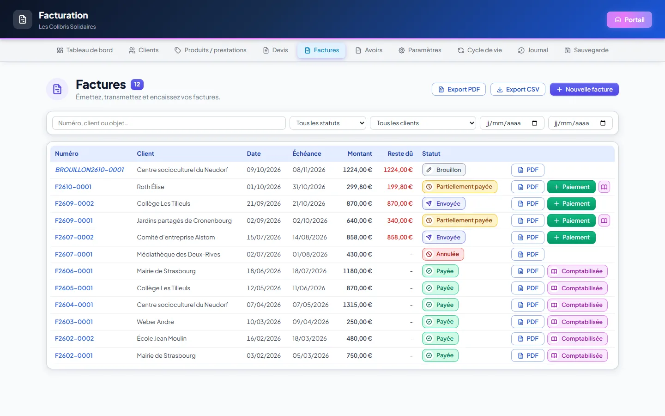Image resolution: width=665 pixels, height=416 pixels.
Task: Click the book icon on the F2609-0001 row
Action: 604,220
